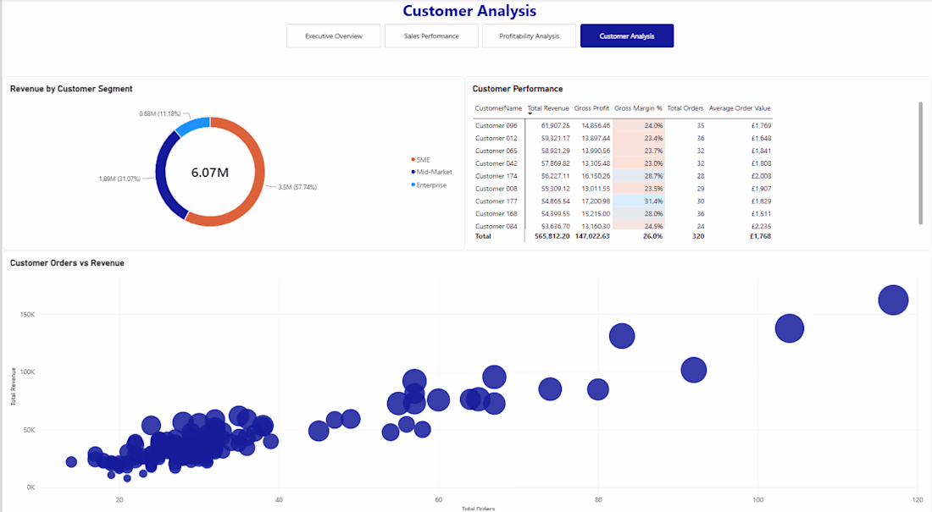Click the largest bubble above 150K revenue

point(893,300)
